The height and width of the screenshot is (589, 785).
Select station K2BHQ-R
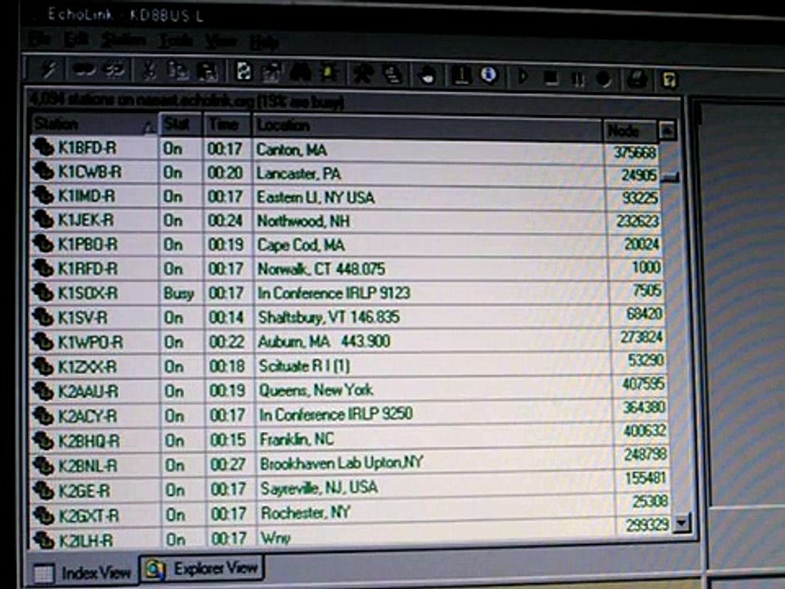[x=89, y=441]
